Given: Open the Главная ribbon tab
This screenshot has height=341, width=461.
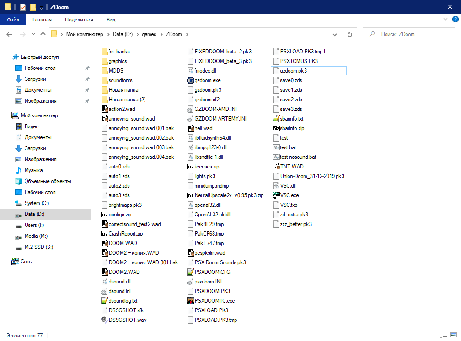Looking at the screenshot, I should [x=42, y=20].
